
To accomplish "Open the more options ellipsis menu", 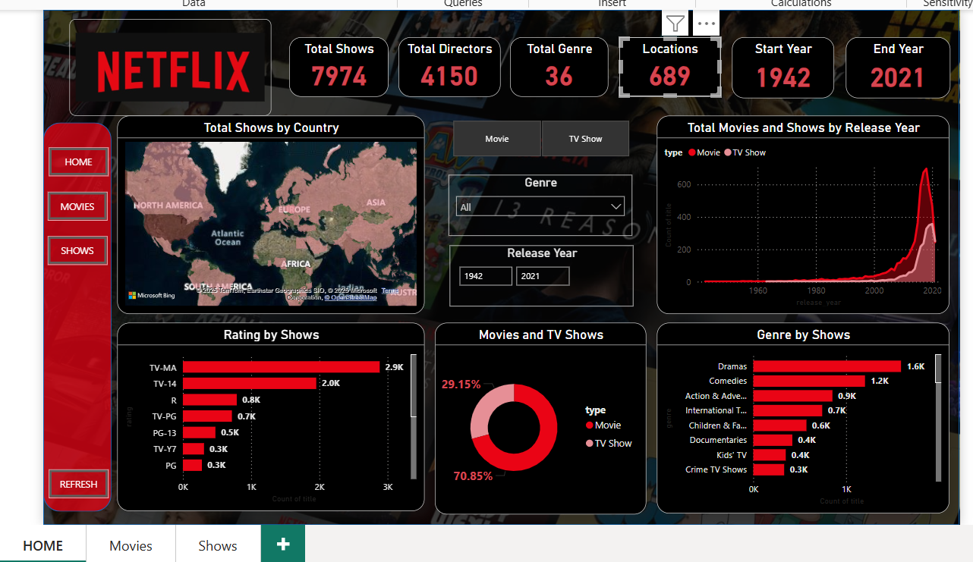I will [x=706, y=24].
